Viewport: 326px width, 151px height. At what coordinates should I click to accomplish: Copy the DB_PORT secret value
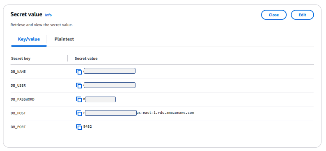pyautogui.click(x=79, y=127)
